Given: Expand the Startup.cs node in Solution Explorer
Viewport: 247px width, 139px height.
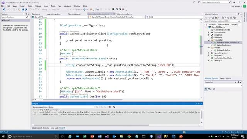Looking at the screenshot, I should pos(209,61).
